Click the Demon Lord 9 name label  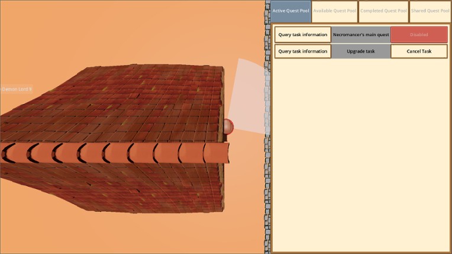17,89
